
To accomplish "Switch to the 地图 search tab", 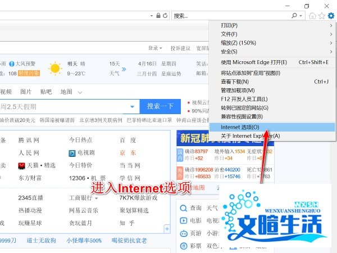I will click(x=66, y=92).
